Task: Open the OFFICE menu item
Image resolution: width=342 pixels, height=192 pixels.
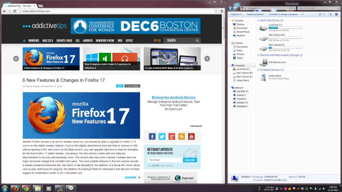Action: pos(129,41)
